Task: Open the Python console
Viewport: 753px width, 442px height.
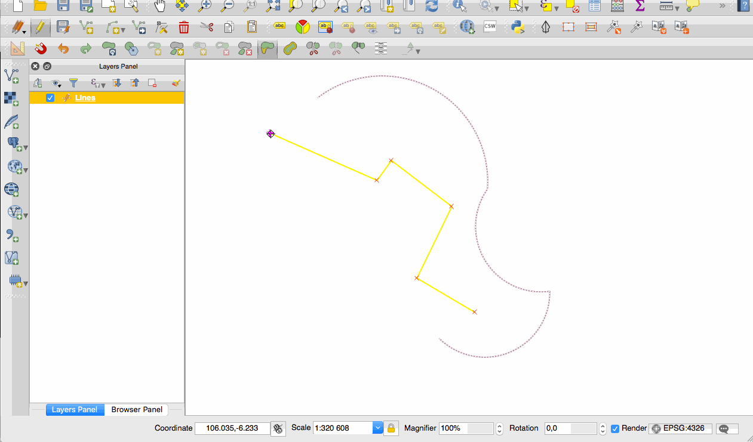Action: point(518,27)
